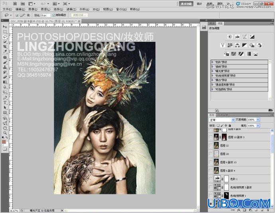Screen dimensions: 275x213
Task: Open the 文件(F) menu
Action: point(7,9)
